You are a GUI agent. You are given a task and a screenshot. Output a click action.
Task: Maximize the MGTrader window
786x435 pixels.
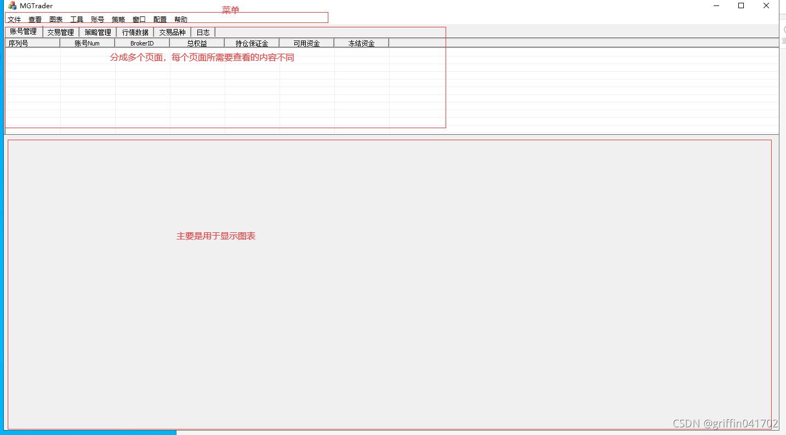point(741,5)
